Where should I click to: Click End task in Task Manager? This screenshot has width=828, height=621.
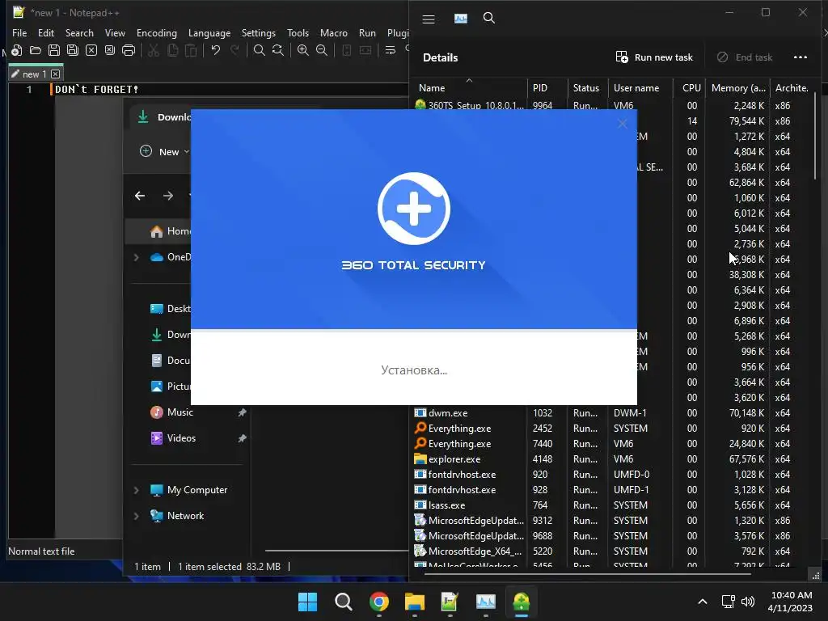click(x=745, y=57)
